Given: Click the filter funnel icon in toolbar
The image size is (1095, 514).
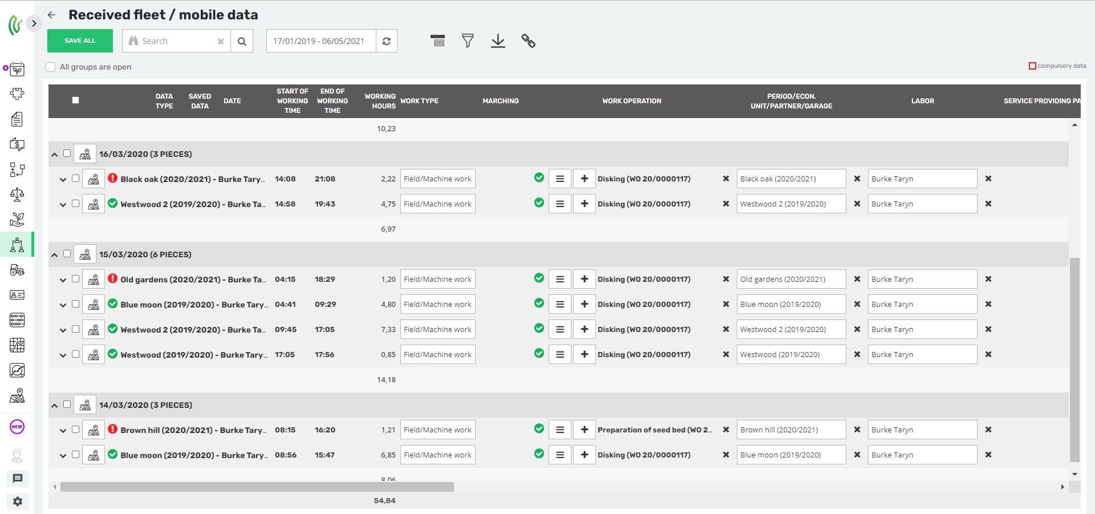Looking at the screenshot, I should click(x=468, y=41).
